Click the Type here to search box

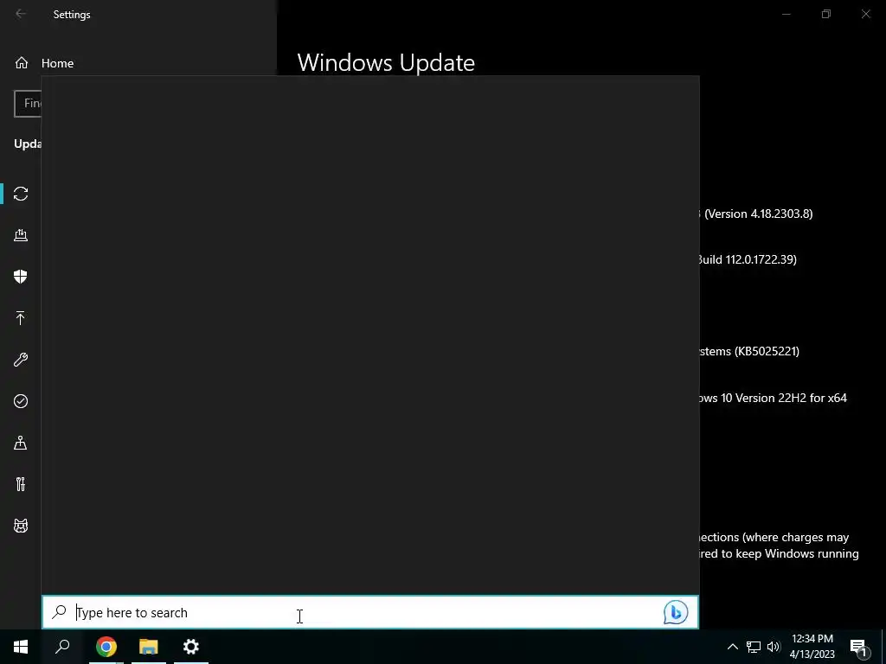(x=370, y=612)
